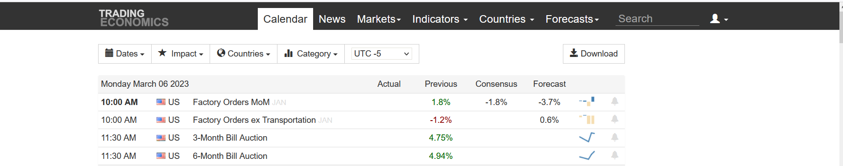Open the Category filter dropdown
Viewport: 843px width, 166px height.
click(x=311, y=54)
